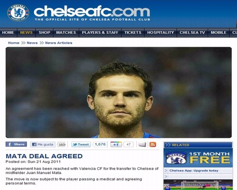Follow the News Articles breadcrumb link
This screenshot has width=237, height=190.
59,43
